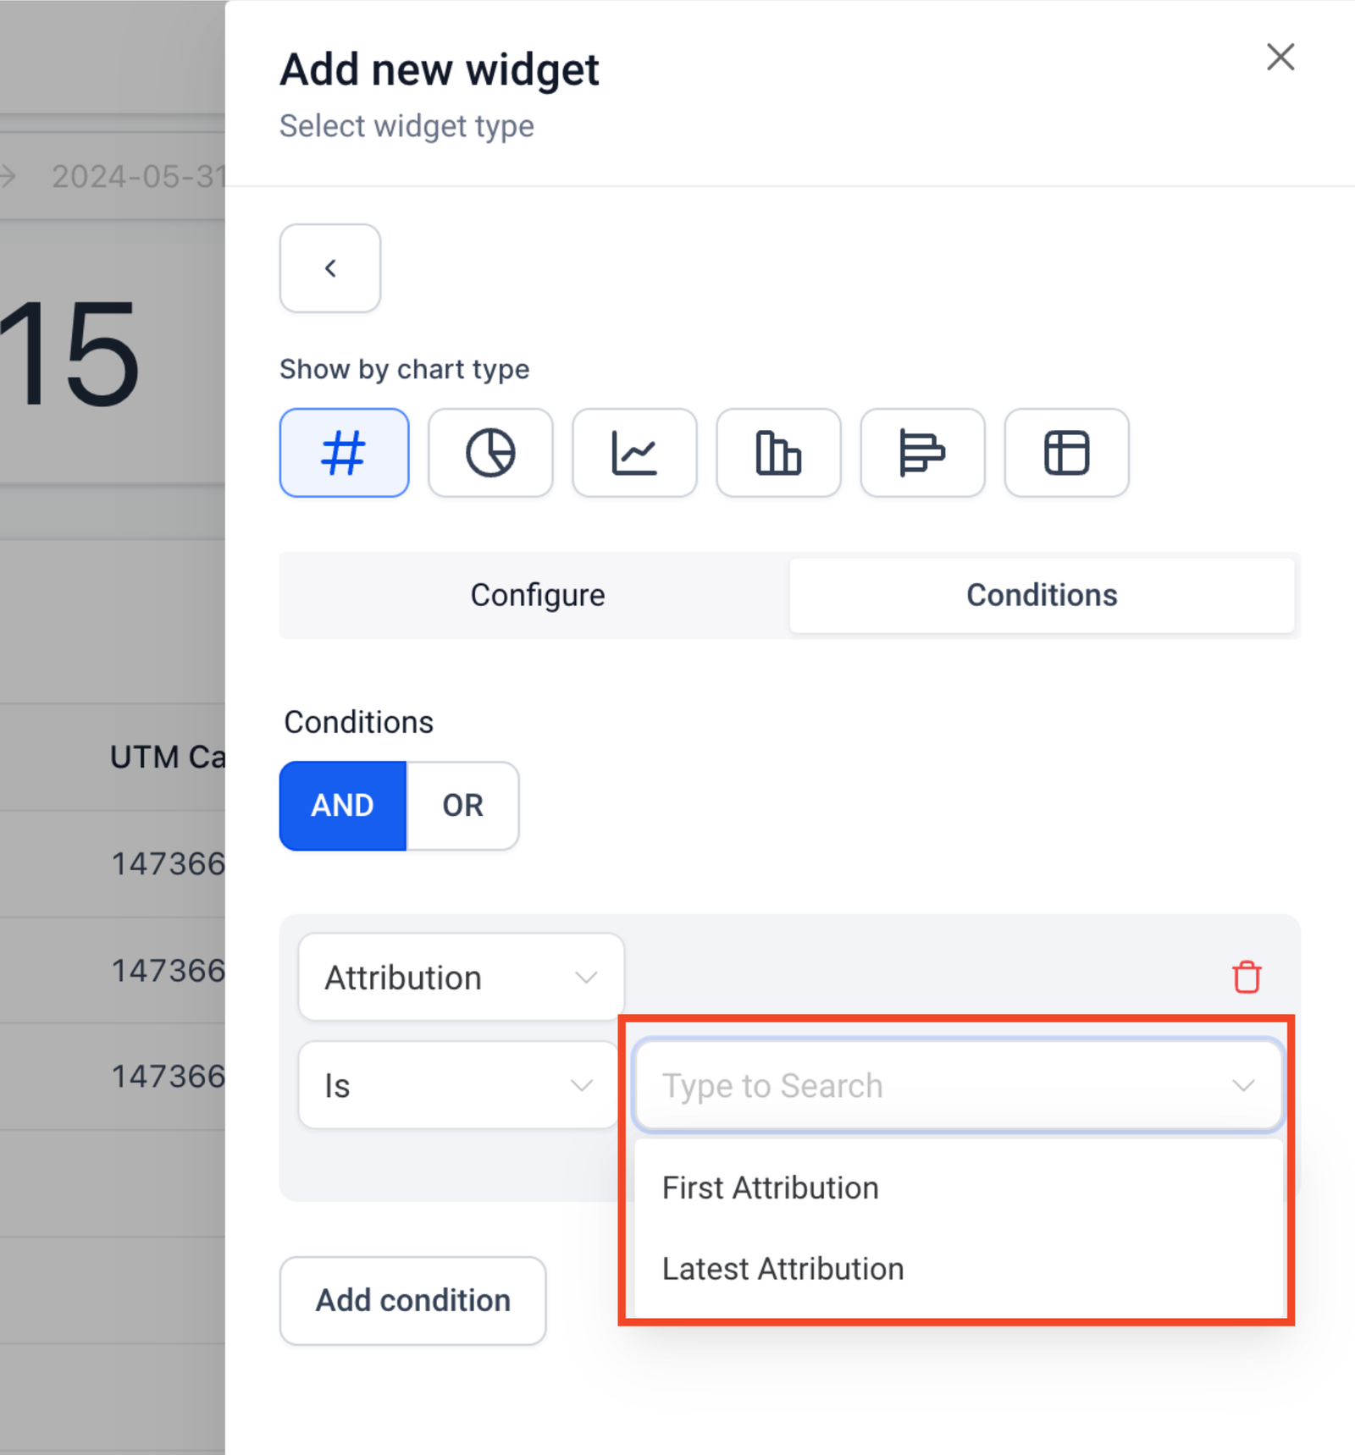Image resolution: width=1355 pixels, height=1455 pixels.
Task: Set condition logic to AND
Action: pos(343,806)
